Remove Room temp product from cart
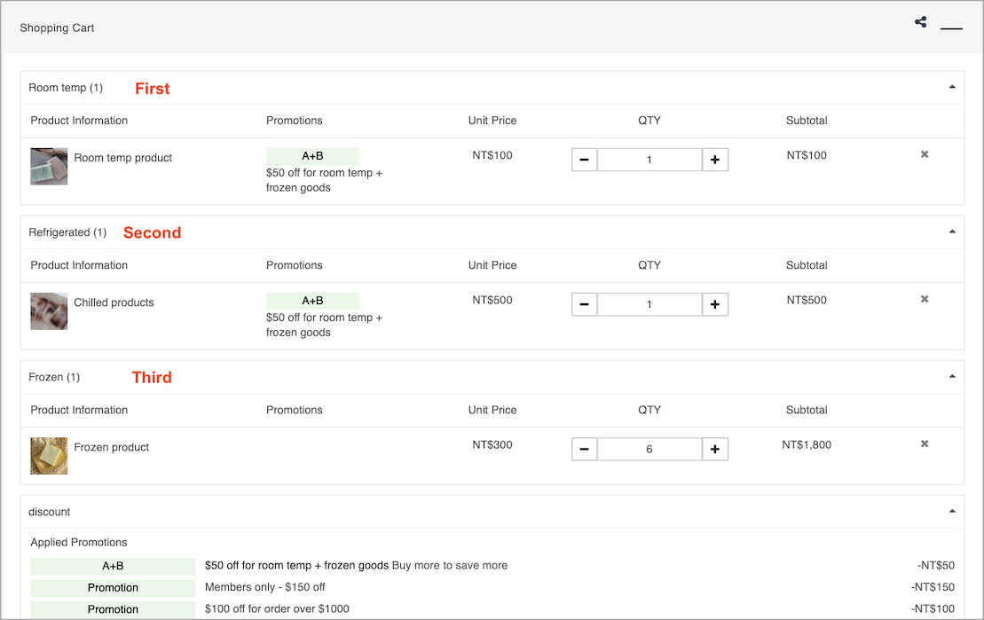The height and width of the screenshot is (620, 984). [925, 154]
